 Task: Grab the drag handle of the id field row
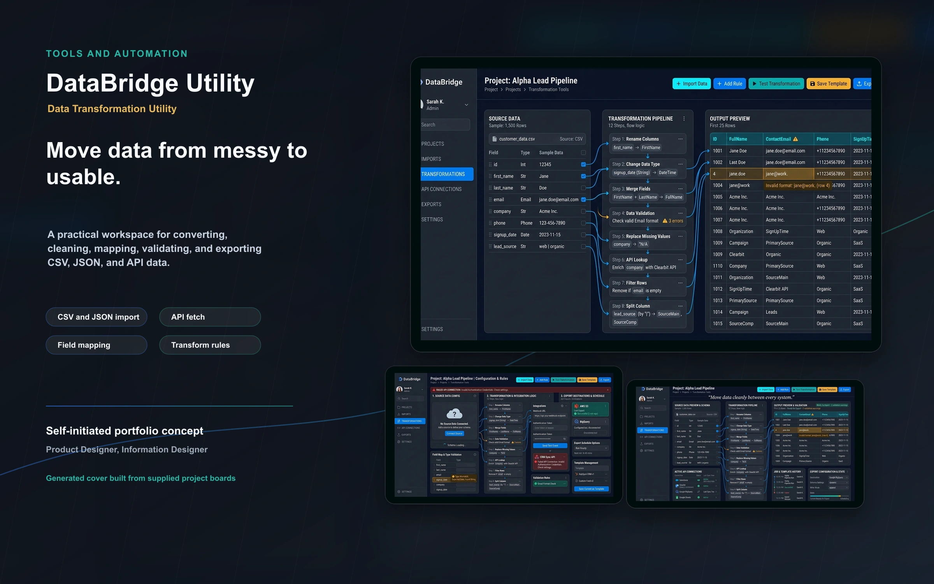coord(490,165)
